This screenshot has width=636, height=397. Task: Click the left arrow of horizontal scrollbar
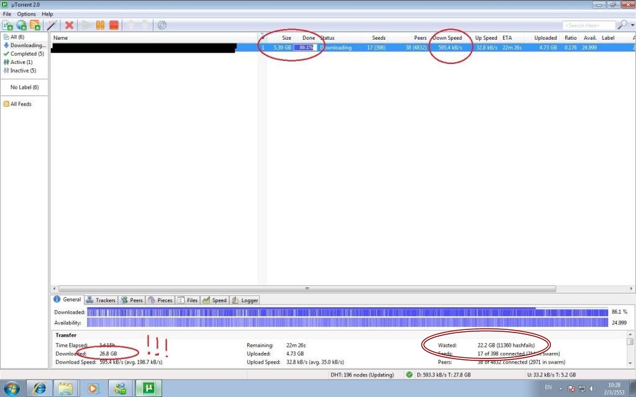55,289
